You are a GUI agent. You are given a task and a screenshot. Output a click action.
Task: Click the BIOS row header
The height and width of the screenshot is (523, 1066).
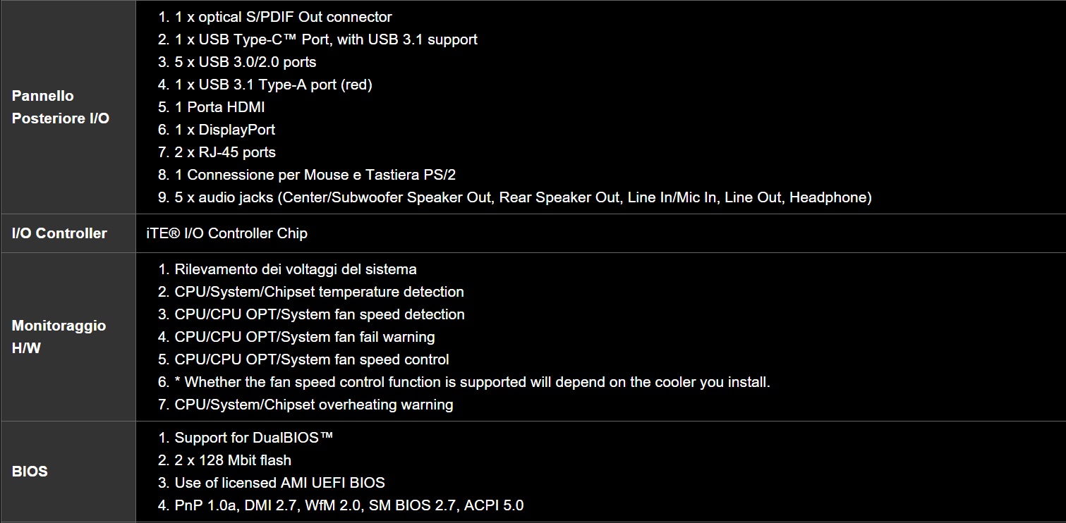30,472
